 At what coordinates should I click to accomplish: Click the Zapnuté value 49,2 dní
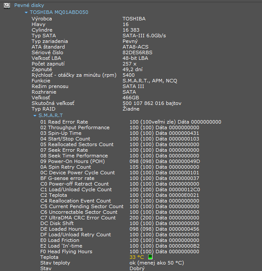coord(133,69)
